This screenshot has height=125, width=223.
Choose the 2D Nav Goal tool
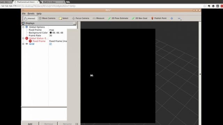(139, 18)
